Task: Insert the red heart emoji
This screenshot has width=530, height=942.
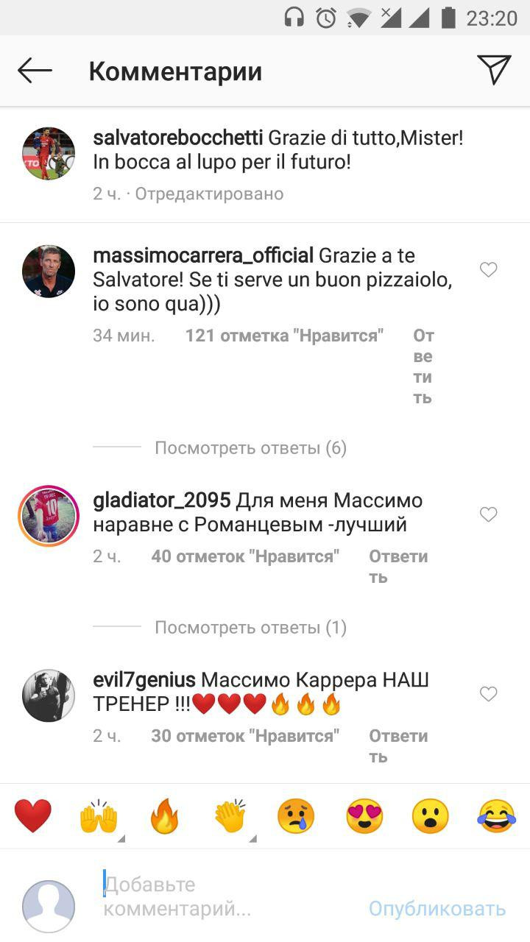Action: (x=33, y=816)
